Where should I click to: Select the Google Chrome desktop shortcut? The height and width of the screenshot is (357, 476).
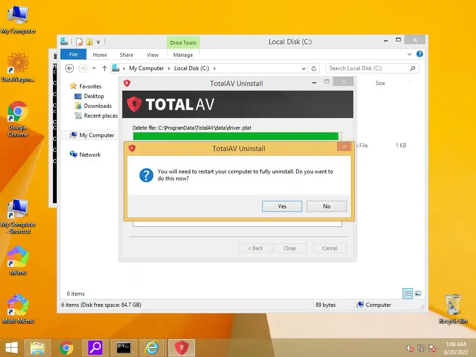18,119
